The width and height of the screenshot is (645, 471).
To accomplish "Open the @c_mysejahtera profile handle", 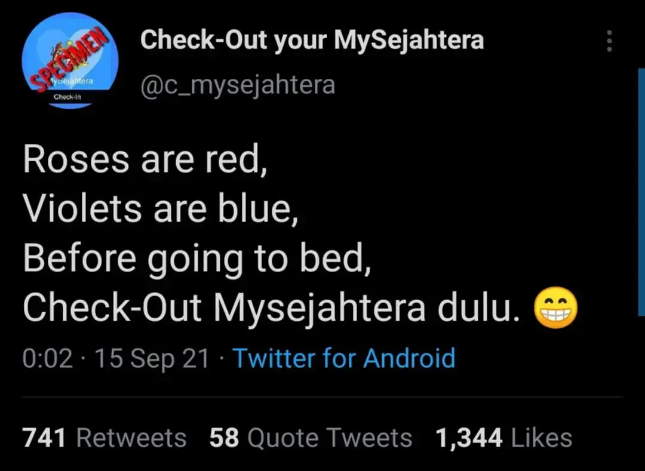I will click(238, 84).
